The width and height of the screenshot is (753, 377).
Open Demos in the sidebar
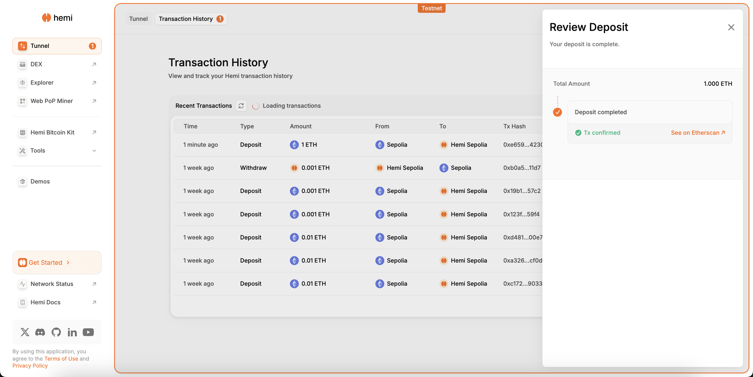point(57,182)
